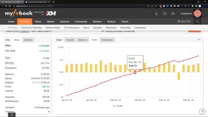The height and width of the screenshot is (117, 208).
Task: Click the site search magnifier icon
Action: coord(197,21)
